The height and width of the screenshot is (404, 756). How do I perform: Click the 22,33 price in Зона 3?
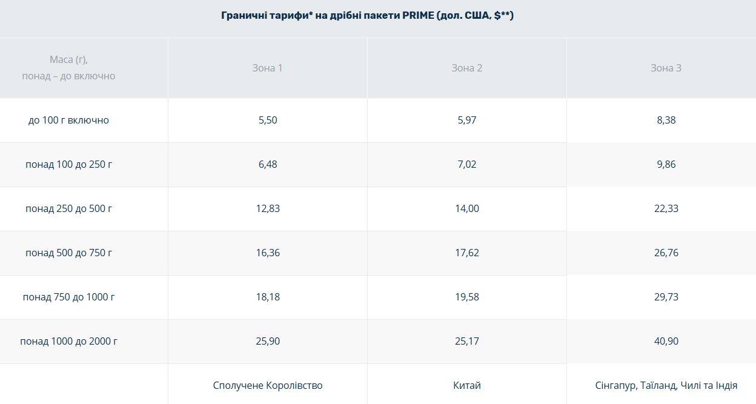[666, 208]
